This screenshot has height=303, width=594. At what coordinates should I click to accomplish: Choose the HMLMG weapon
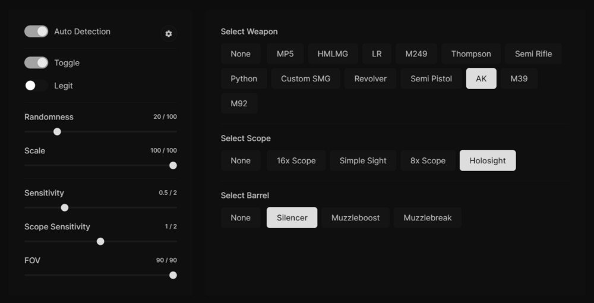(333, 54)
